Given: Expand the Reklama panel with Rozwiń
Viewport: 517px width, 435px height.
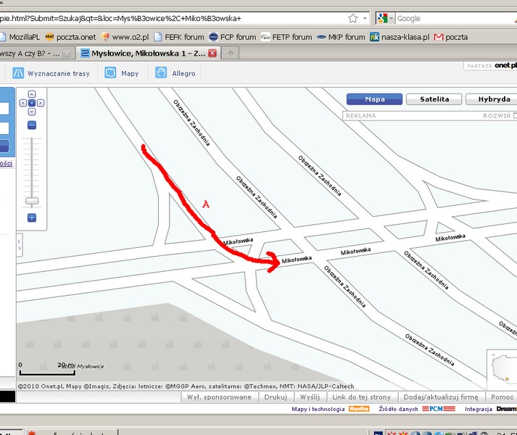Looking at the screenshot, I should coord(499,115).
